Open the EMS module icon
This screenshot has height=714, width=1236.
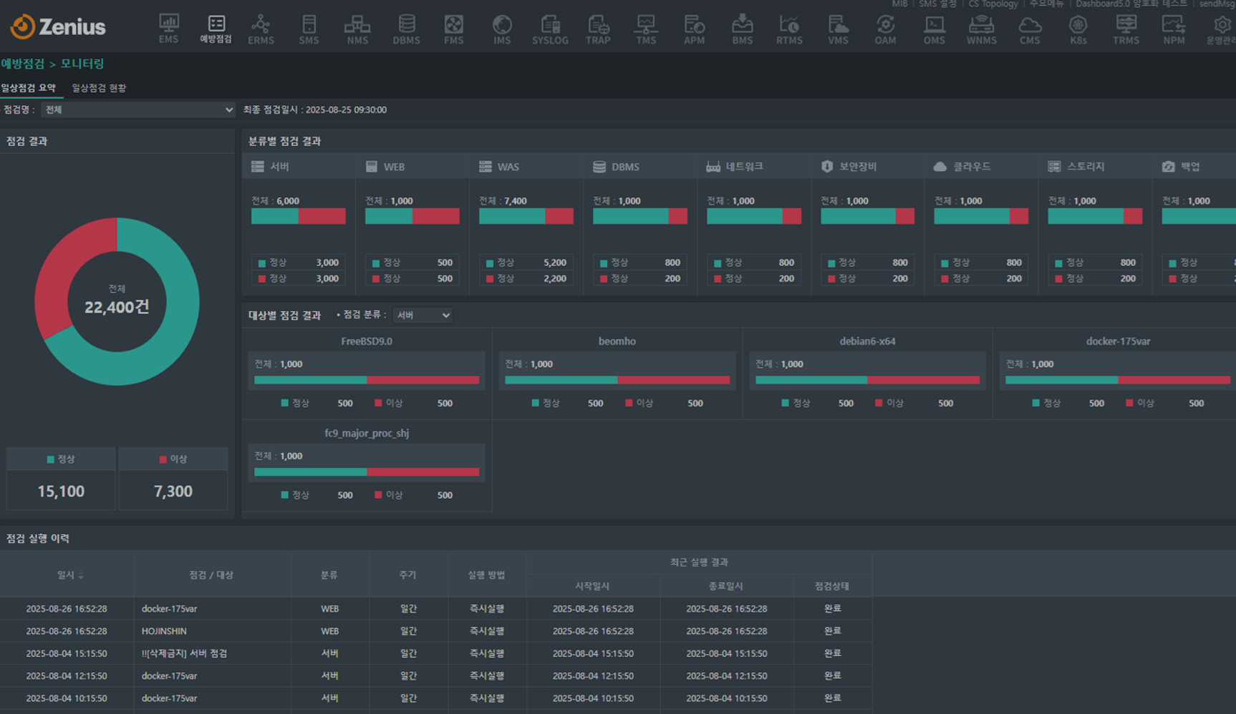(x=168, y=29)
